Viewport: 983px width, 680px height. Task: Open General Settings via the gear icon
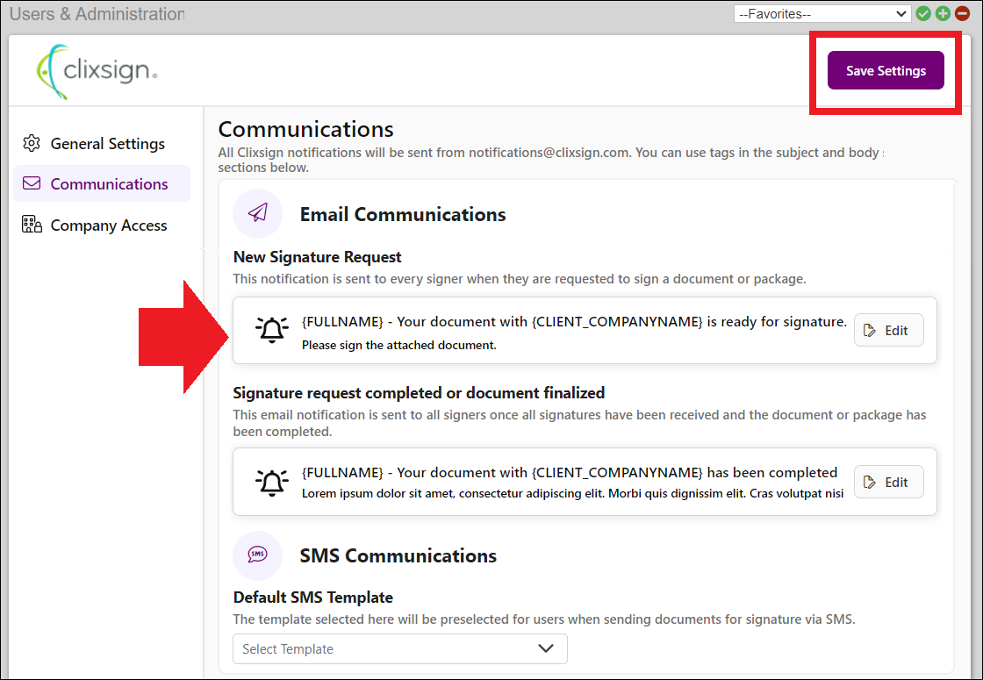[x=32, y=143]
